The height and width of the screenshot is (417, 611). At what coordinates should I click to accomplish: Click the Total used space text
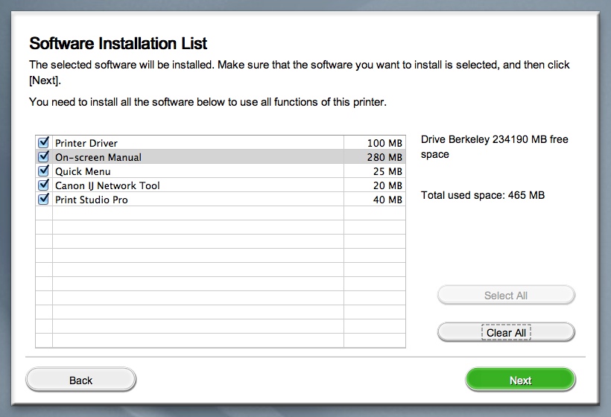point(483,195)
